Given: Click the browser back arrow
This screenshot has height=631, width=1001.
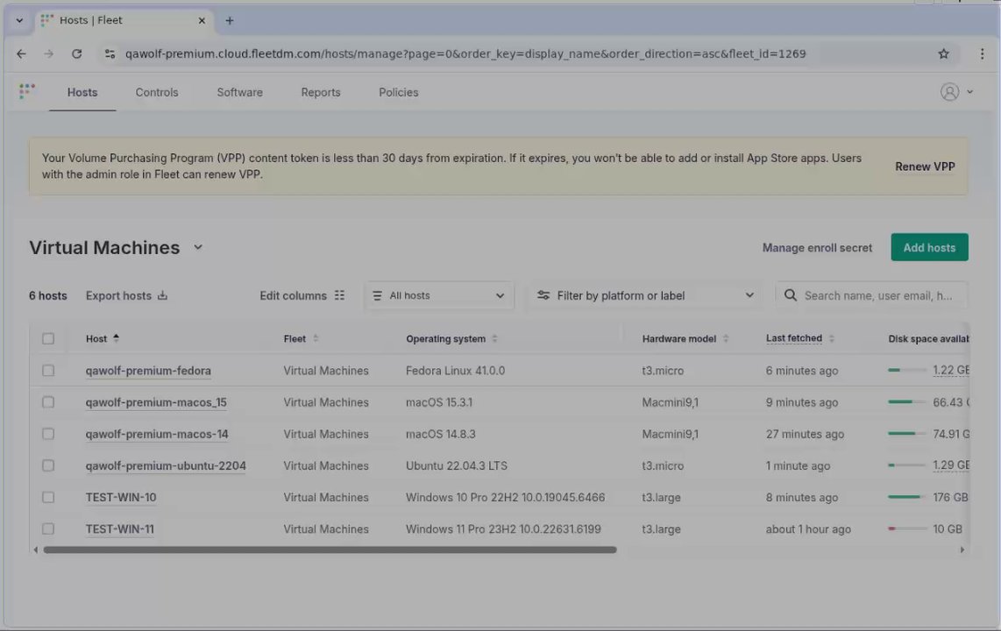Looking at the screenshot, I should click(21, 53).
